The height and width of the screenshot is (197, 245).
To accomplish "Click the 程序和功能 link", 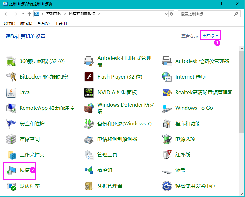I will point(187,124).
